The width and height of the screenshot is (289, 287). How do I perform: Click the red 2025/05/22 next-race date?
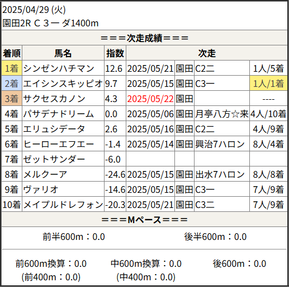coord(150,99)
